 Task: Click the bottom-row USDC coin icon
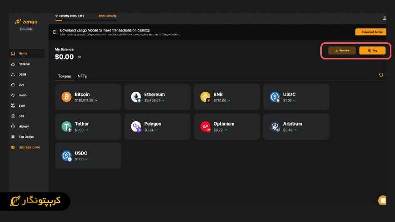click(x=67, y=156)
